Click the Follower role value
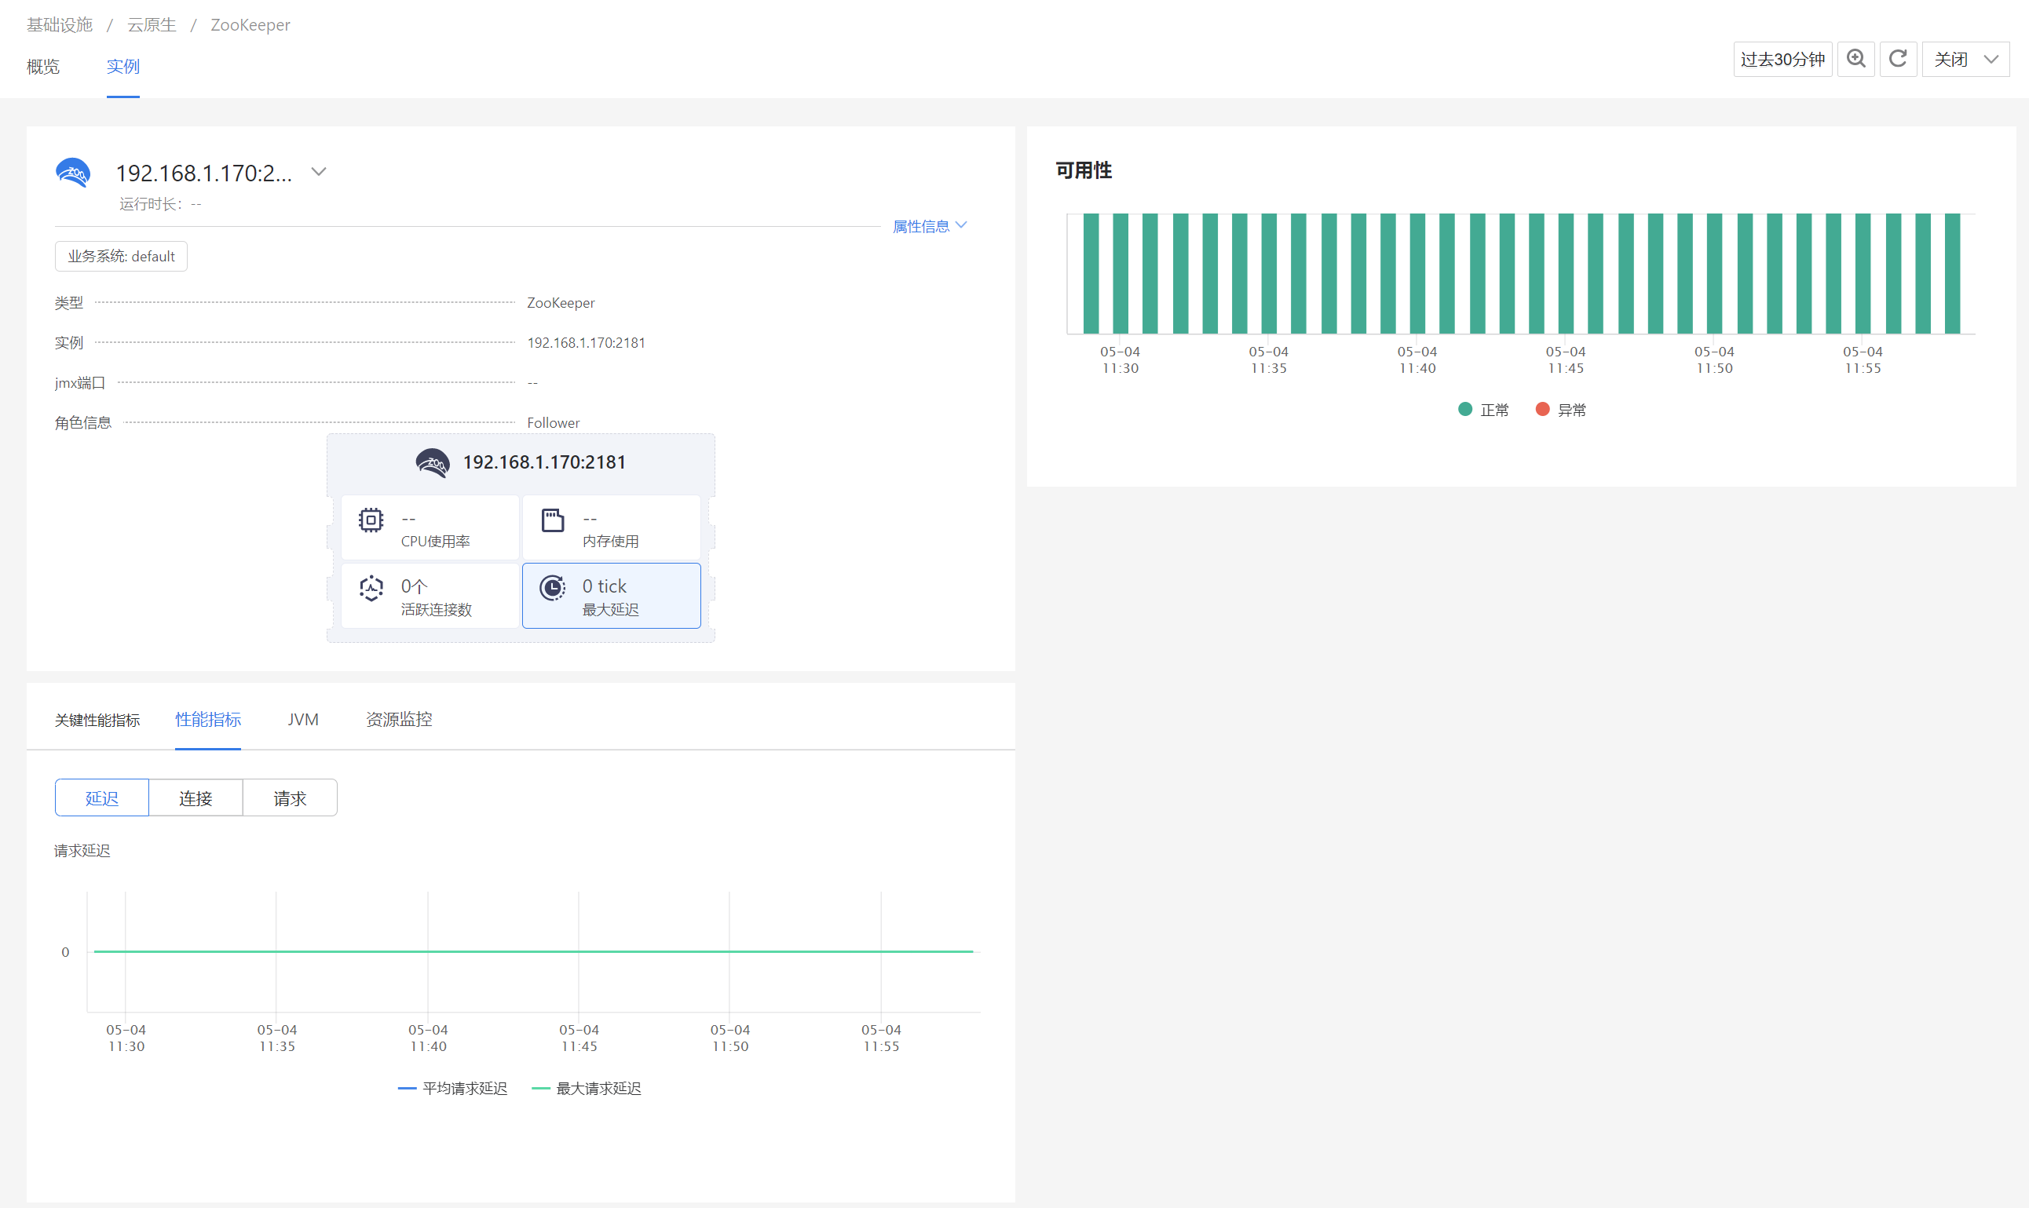Viewport: 2029px width, 1208px height. point(554,423)
